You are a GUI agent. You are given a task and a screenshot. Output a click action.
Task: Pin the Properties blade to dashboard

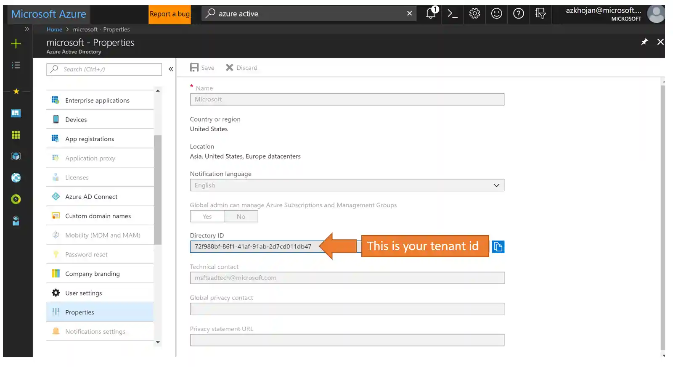644,42
